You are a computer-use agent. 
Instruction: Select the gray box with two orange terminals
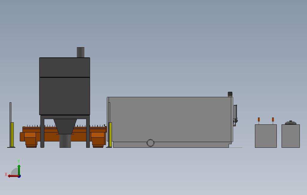[266, 136]
